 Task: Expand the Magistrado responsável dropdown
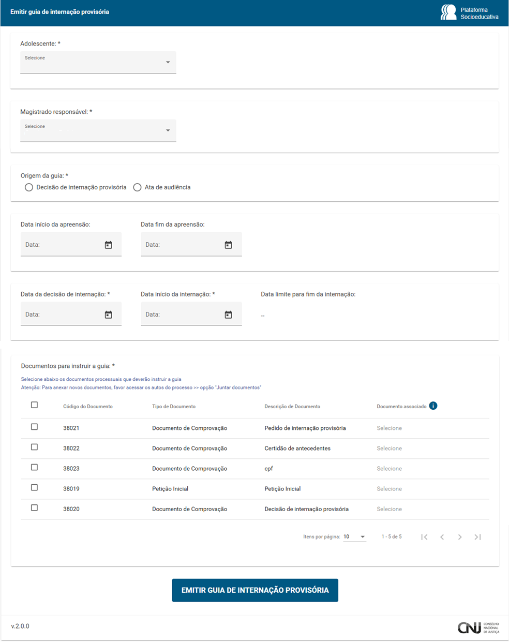click(x=98, y=130)
